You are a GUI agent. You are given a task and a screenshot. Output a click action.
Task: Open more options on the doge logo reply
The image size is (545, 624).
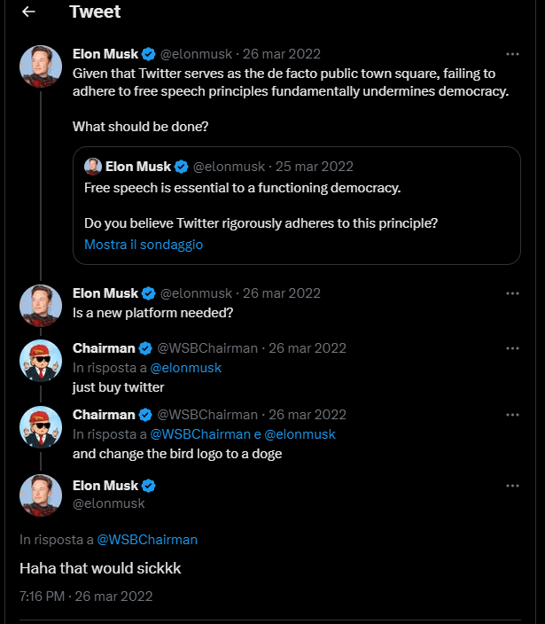point(512,414)
